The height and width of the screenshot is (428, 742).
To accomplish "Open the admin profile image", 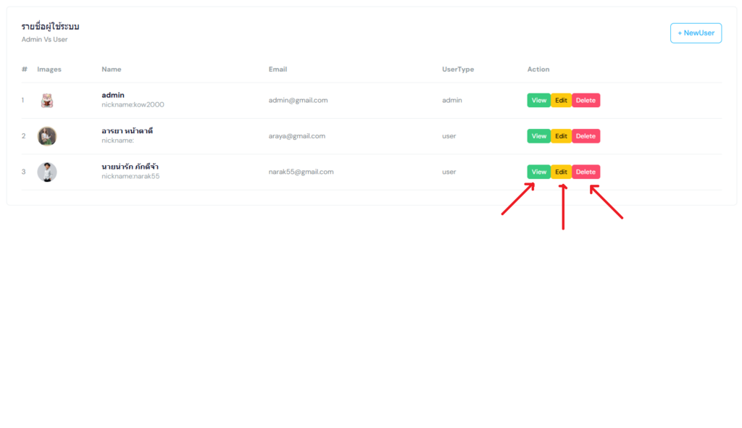I will [47, 100].
